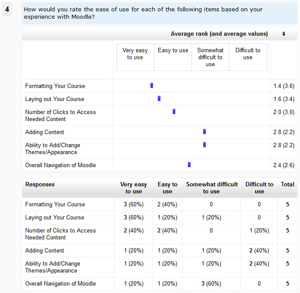This screenshot has height=293, width=300.
Task: Click the survey question text about Moodle ease of use
Action: pyautogui.click(x=143, y=13)
